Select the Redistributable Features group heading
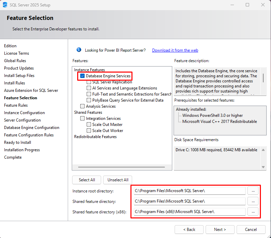271x238 pixels. click(x=95, y=137)
